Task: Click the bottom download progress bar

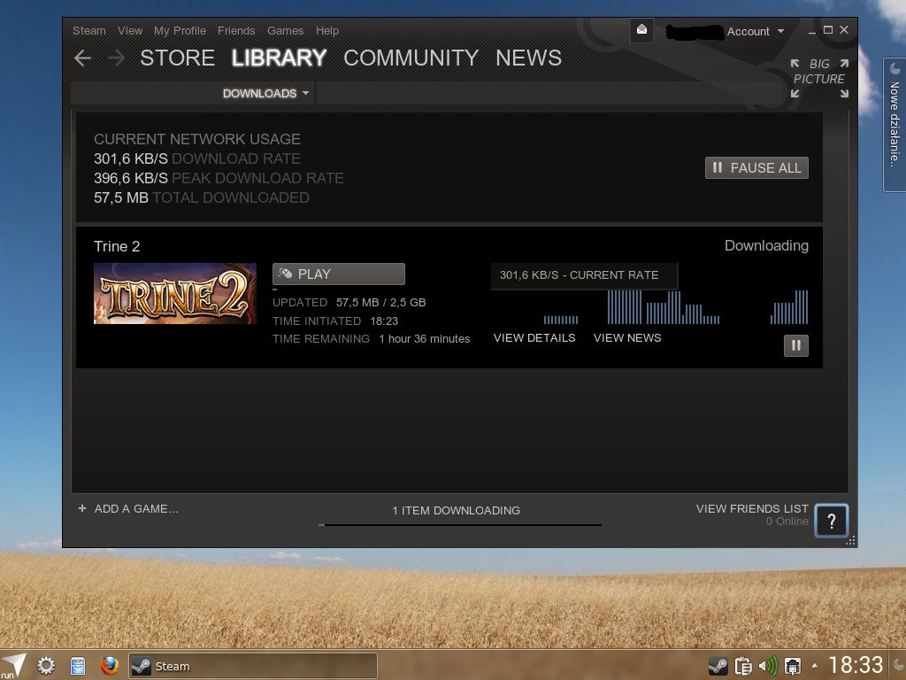Action: (460, 525)
